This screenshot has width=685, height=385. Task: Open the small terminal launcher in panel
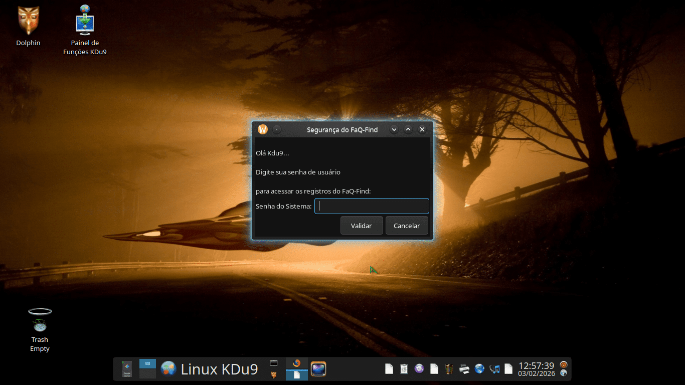(x=274, y=363)
